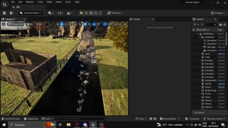Click the eject button in play controls

pyautogui.click(x=96, y=13)
